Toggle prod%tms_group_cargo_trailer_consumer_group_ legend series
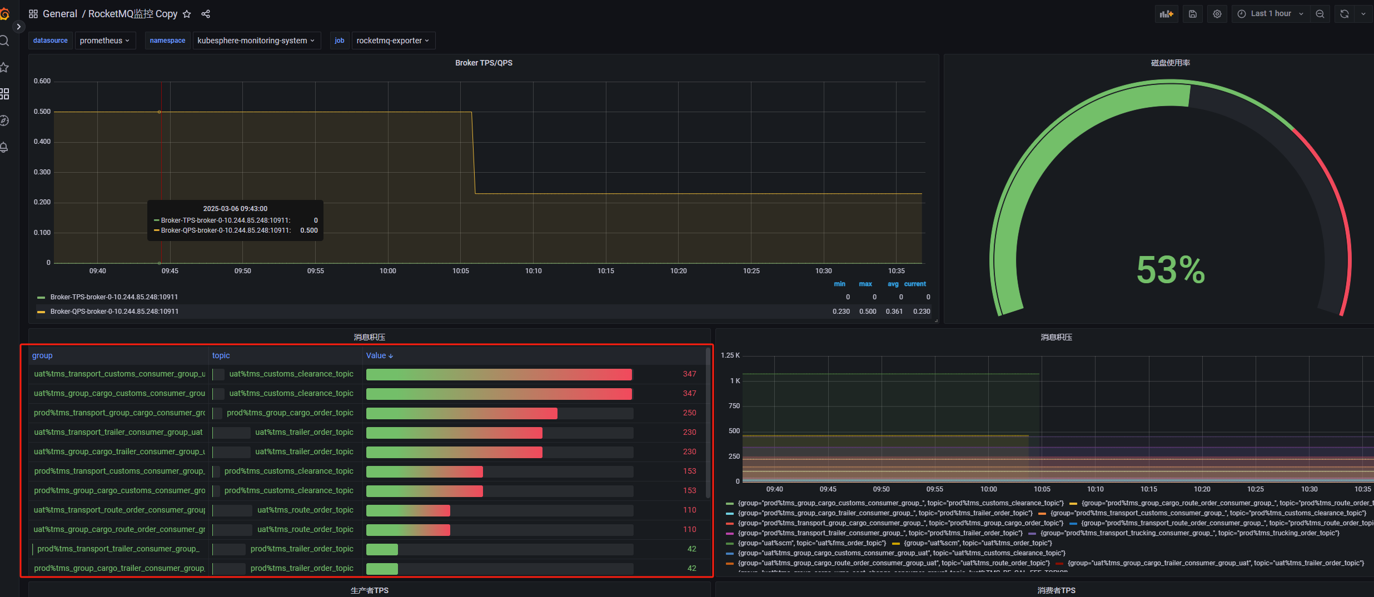Image resolution: width=1374 pixels, height=597 pixels. [x=885, y=513]
